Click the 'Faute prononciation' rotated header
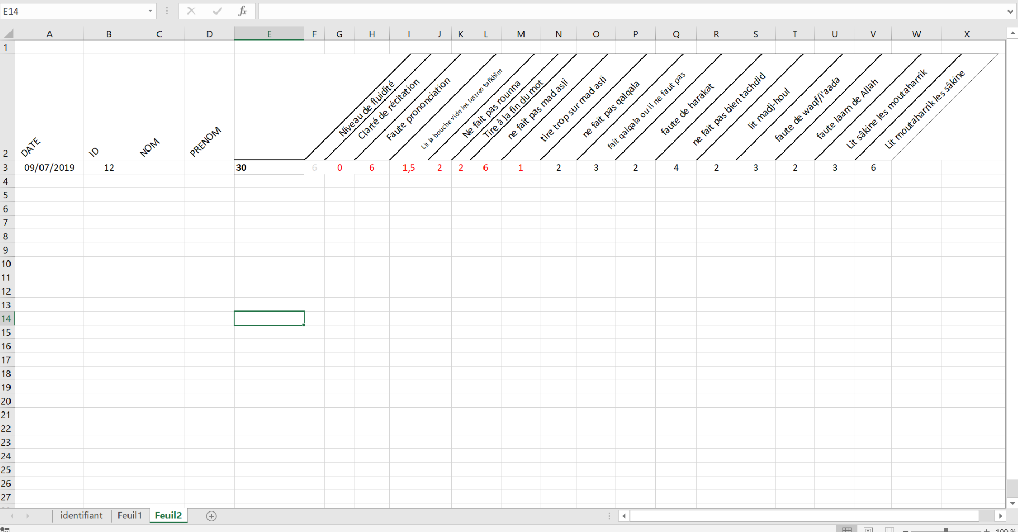 pyautogui.click(x=418, y=109)
